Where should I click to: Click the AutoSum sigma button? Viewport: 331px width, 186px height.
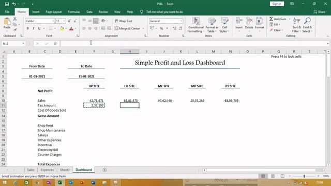tap(278, 19)
